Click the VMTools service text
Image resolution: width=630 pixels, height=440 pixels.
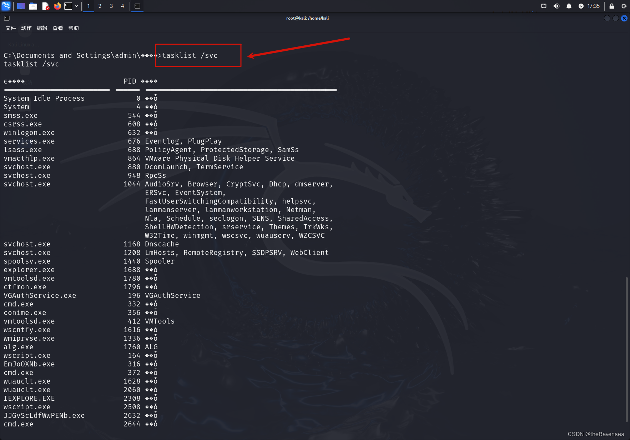coord(160,321)
